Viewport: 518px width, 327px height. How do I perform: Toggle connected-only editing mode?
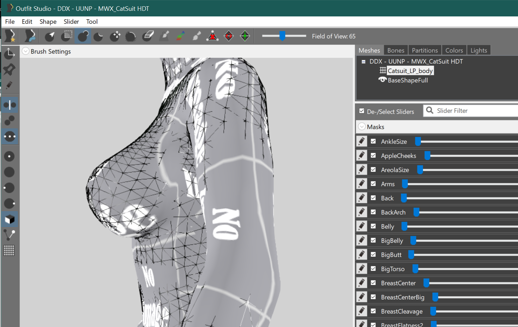pos(9,121)
